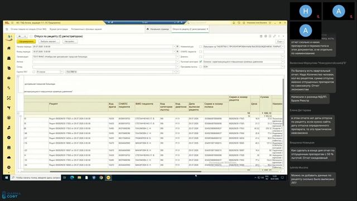357x201 pixels.
Task: Expand the Аптека dropdown
Action: (x=177, y=61)
